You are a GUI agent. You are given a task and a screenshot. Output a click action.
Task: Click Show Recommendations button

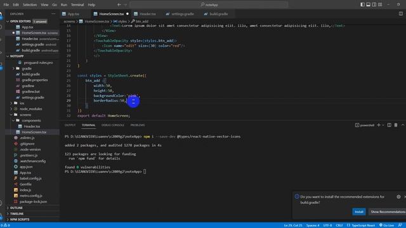coord(388,212)
